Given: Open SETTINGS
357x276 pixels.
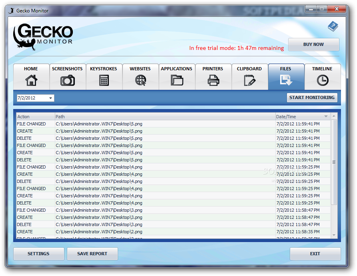Looking at the screenshot, I should point(38,254).
